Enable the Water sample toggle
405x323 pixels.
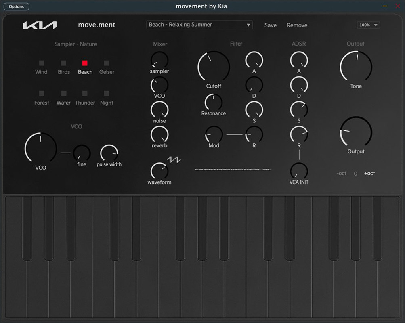coord(63,93)
